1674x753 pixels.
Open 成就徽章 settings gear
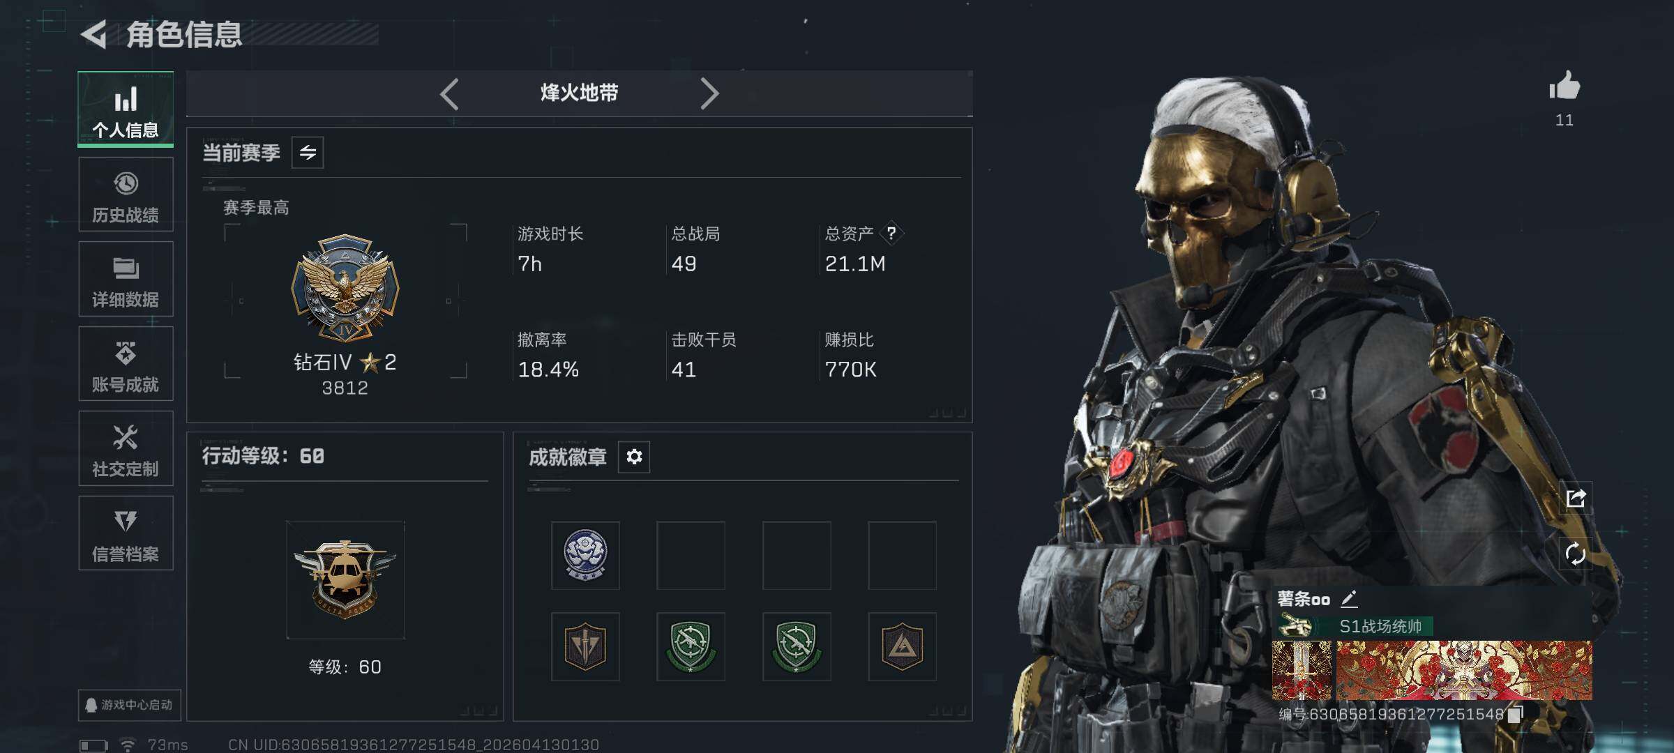coord(634,457)
